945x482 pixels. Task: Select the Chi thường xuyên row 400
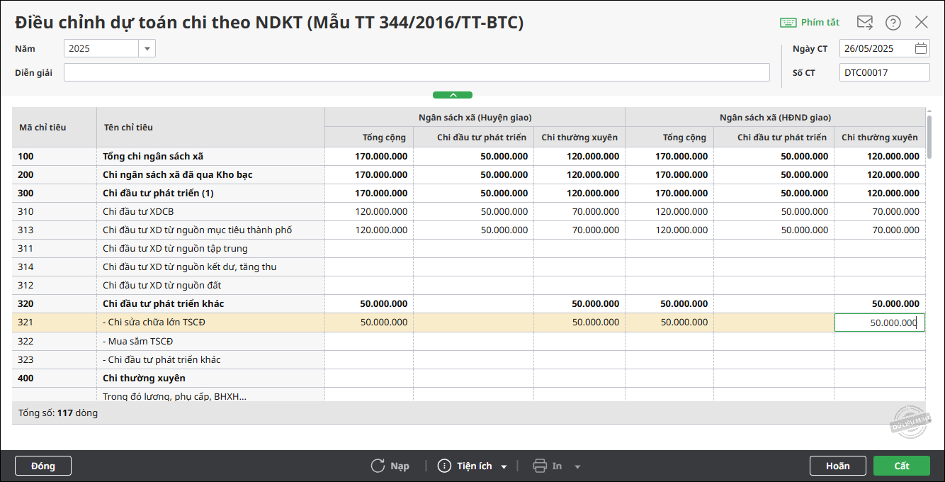[x=468, y=379]
